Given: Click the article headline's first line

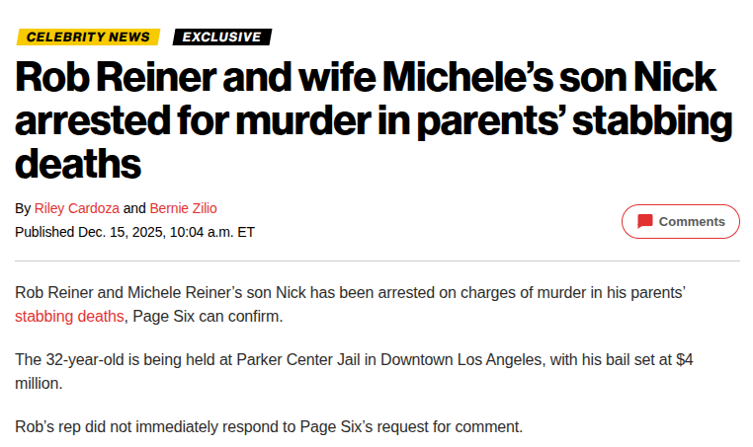Looking at the screenshot, I should 366,79.
